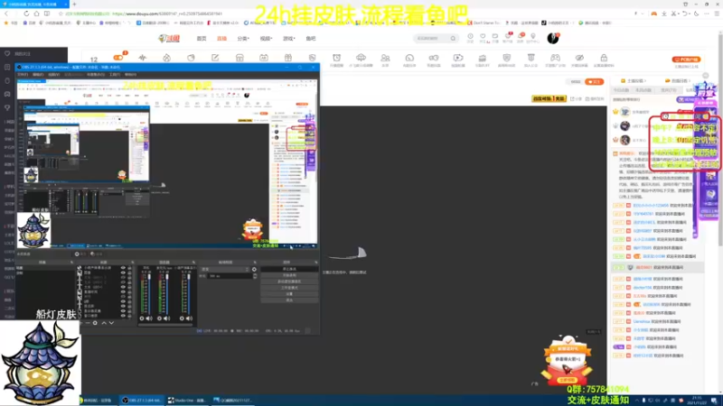Click the waveform icon in Douyu streamer toolbar
Image resolution: width=723 pixels, height=406 pixels.
(143, 58)
